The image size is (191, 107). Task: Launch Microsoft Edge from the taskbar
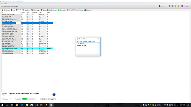(22, 105)
